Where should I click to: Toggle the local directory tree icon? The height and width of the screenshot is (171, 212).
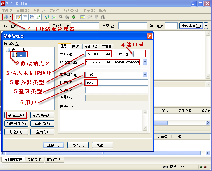click(25, 17)
